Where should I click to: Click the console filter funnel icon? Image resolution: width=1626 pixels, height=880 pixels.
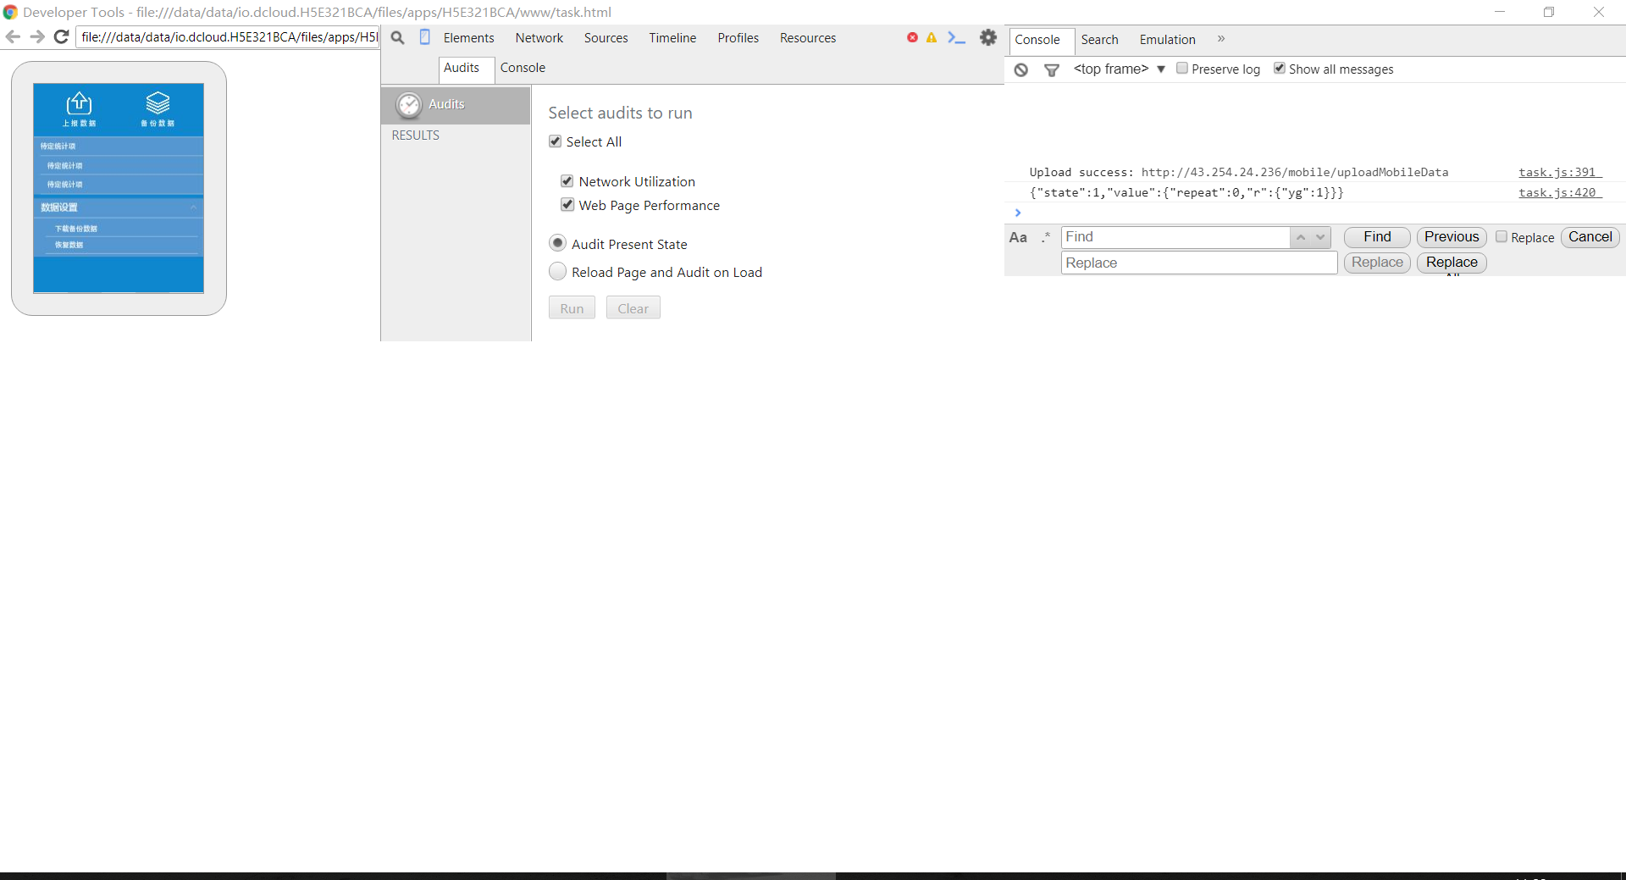tap(1052, 69)
